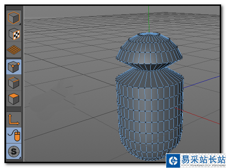The height and width of the screenshot is (168, 226).
Task: Select the Model mode cube icon
Action: tap(14, 18)
